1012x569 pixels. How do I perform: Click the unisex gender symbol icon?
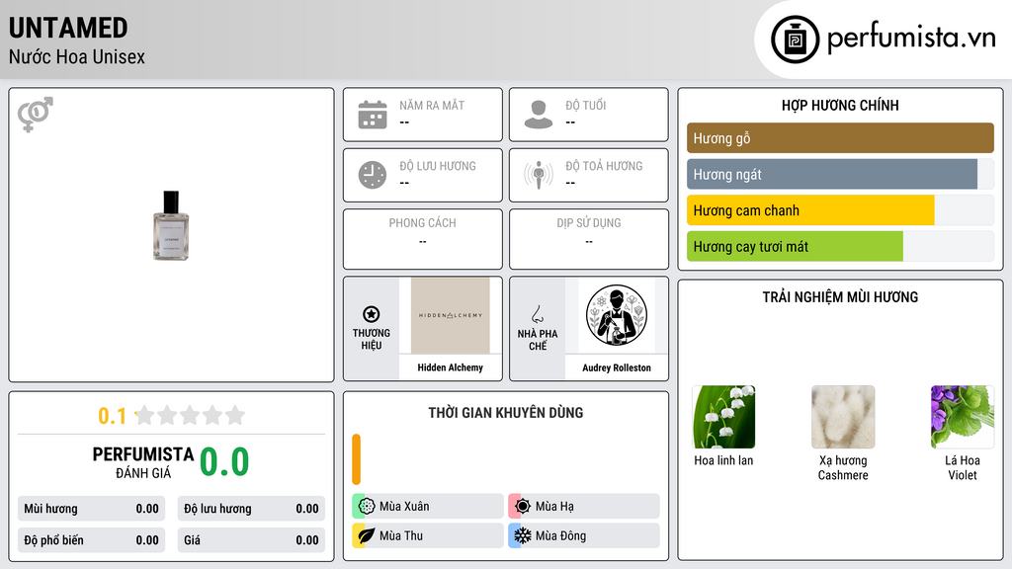[x=36, y=115]
